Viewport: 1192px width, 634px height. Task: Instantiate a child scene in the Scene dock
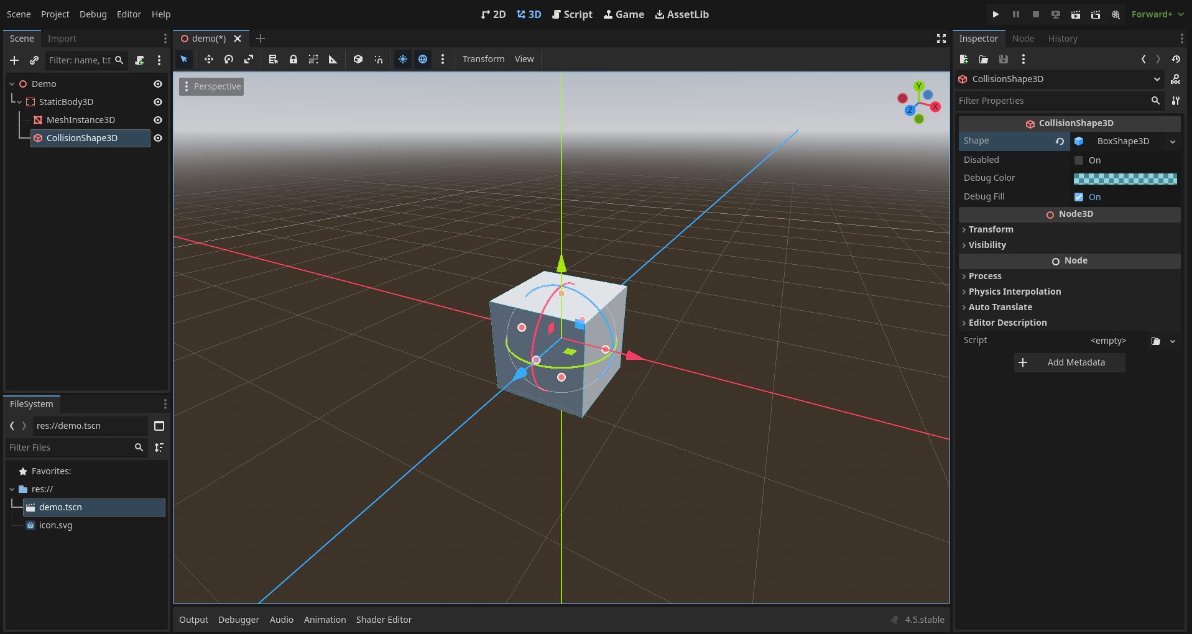coord(34,60)
